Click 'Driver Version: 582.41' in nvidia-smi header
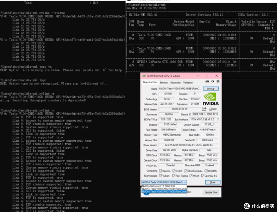 [x=204, y=15]
